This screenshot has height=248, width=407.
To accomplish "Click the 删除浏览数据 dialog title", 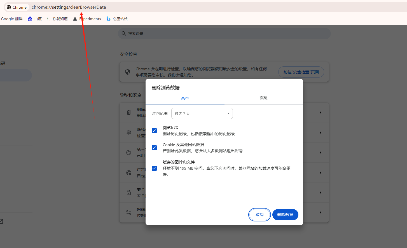I will [165, 88].
